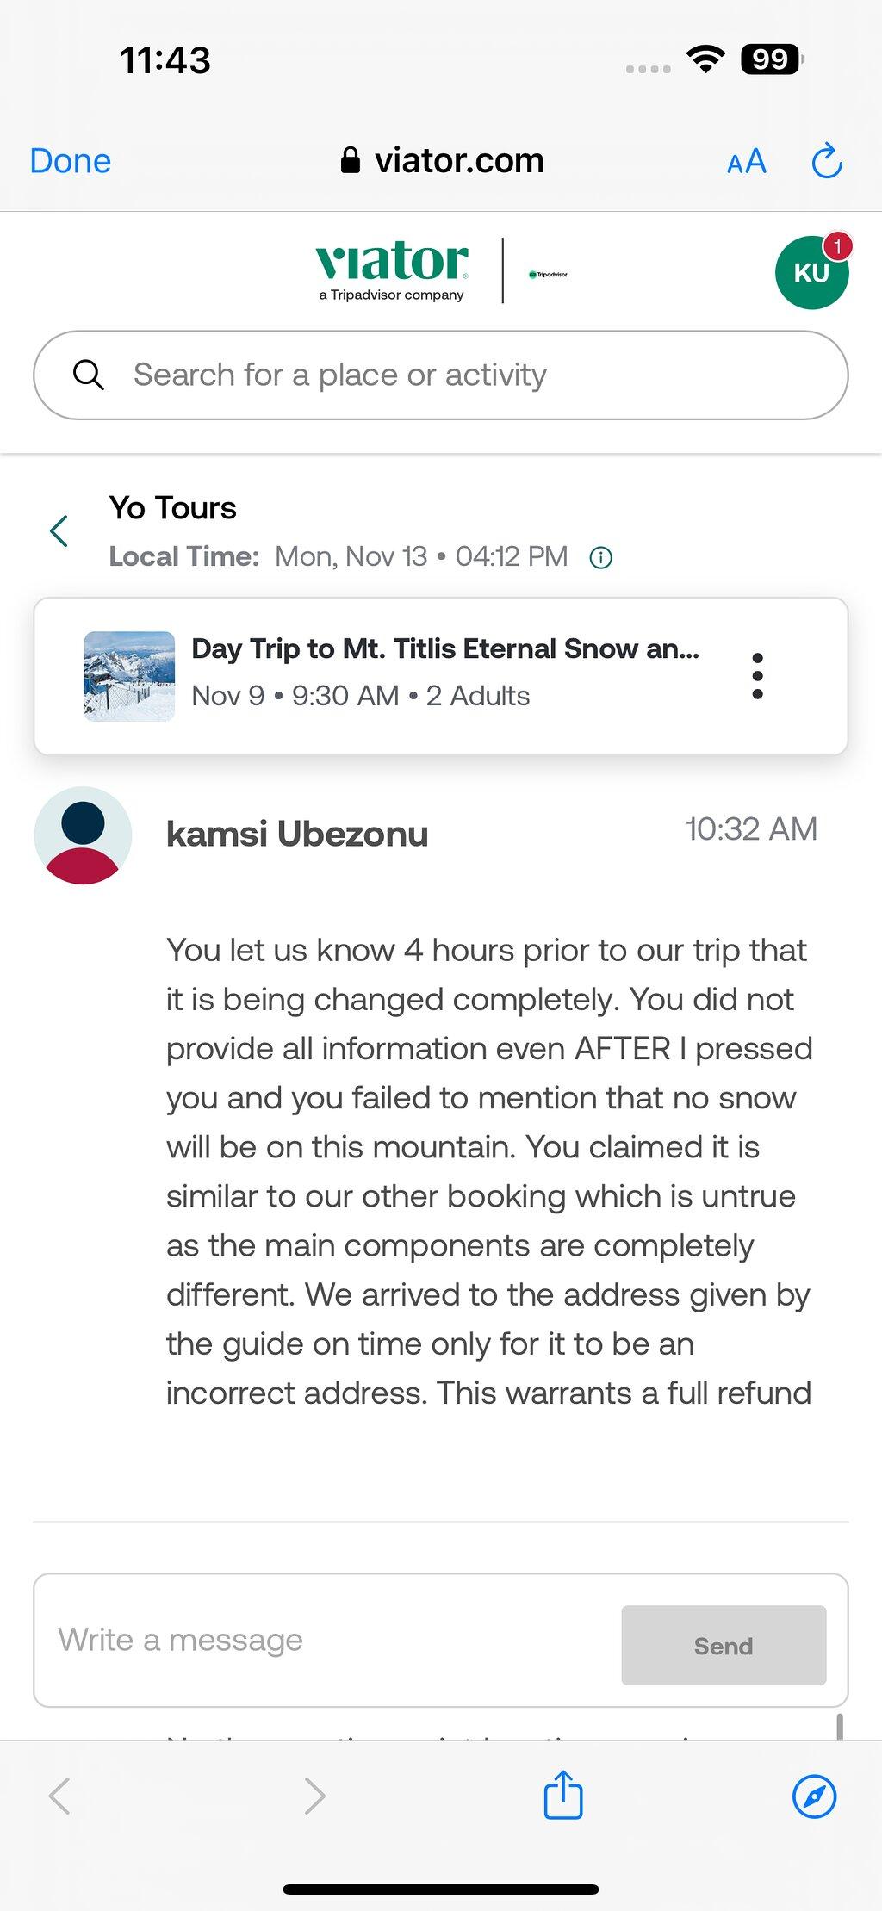The image size is (882, 1911).
Task: Open the share sheet icon
Action: pos(563,1795)
